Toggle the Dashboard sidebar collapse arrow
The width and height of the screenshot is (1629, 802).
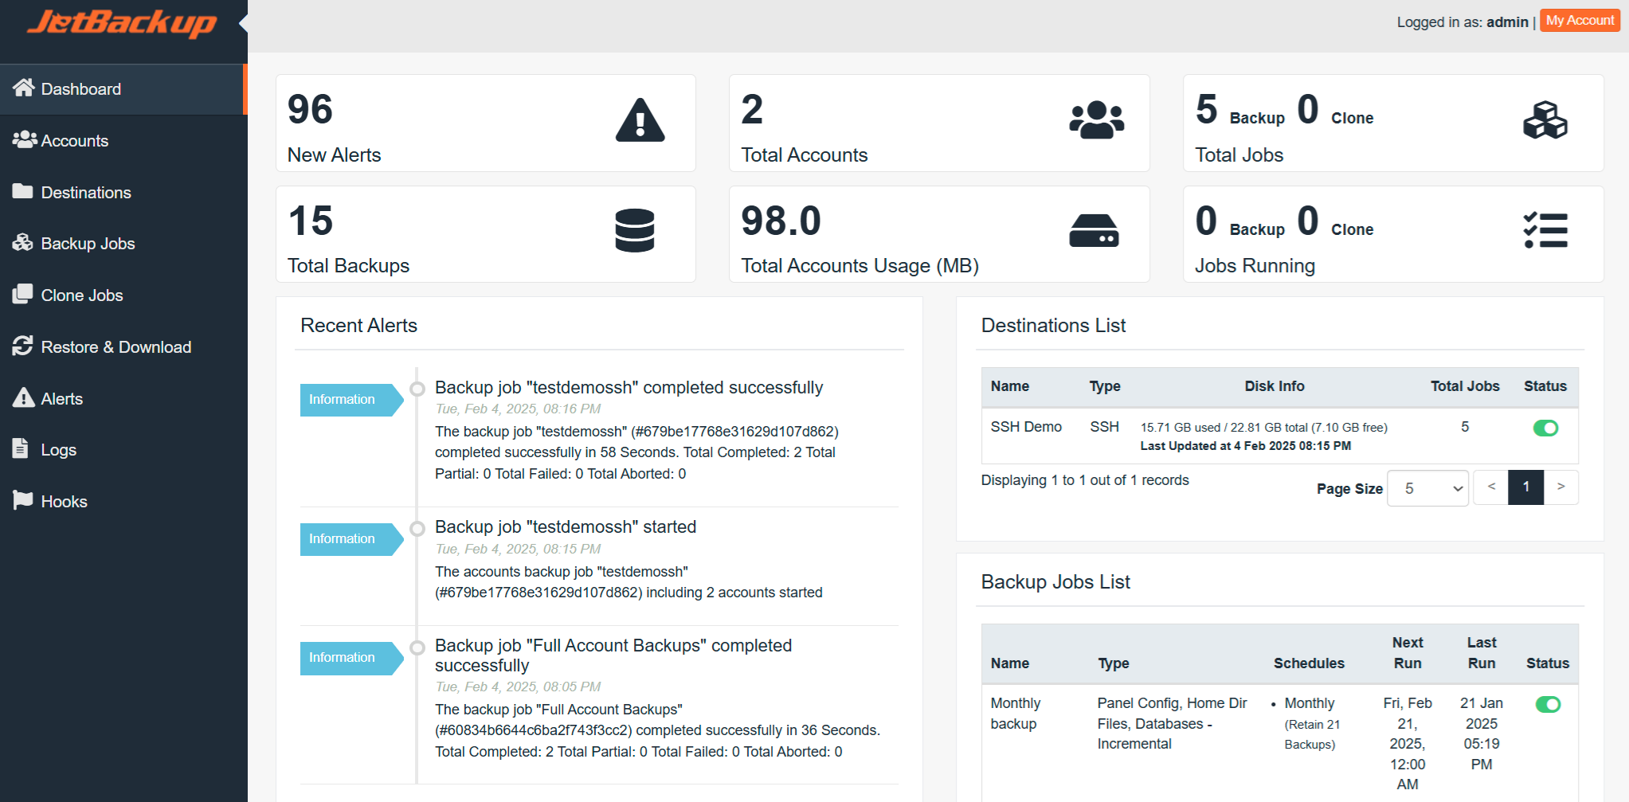point(241,24)
